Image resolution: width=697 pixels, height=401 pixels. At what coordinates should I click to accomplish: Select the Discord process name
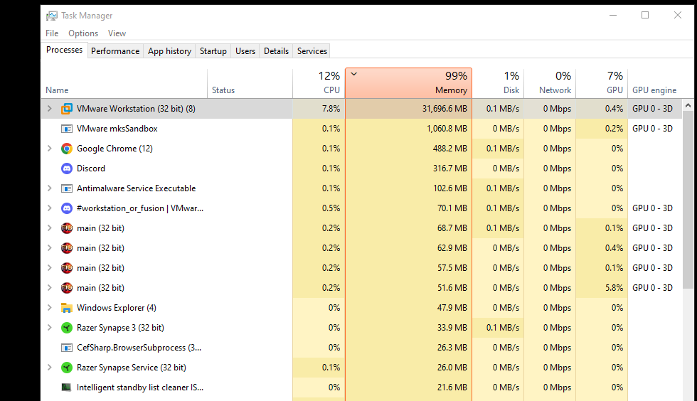91,169
